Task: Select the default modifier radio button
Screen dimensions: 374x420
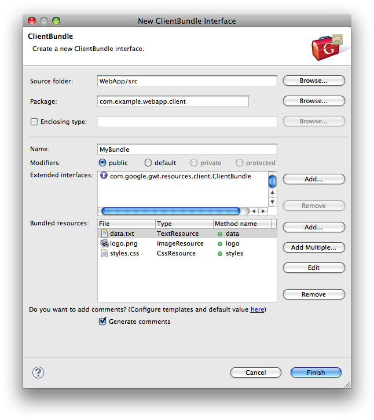Action: coord(148,163)
